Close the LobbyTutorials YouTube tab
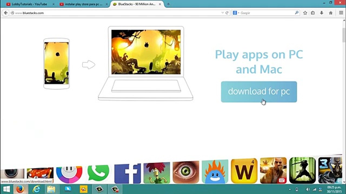Viewport: 346px width, 194px height. tap(53, 4)
